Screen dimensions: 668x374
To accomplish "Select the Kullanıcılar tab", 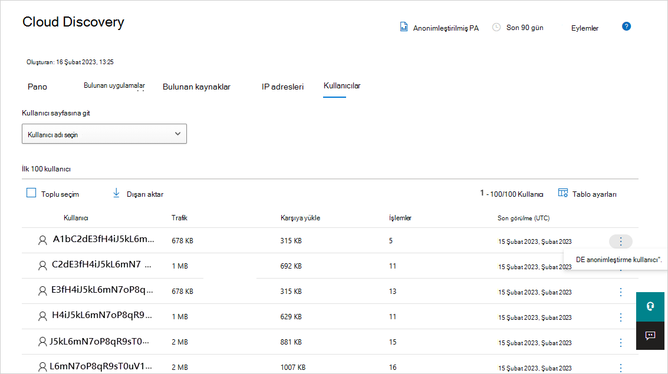I will [342, 85].
